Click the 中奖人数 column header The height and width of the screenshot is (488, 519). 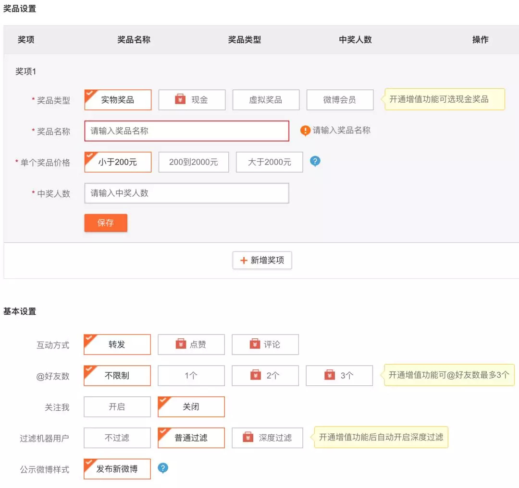click(356, 40)
